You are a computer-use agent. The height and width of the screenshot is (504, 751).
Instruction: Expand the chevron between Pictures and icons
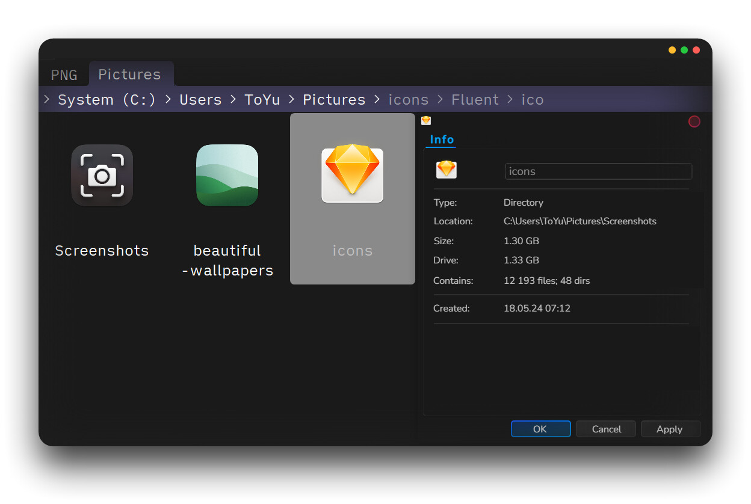click(x=377, y=99)
